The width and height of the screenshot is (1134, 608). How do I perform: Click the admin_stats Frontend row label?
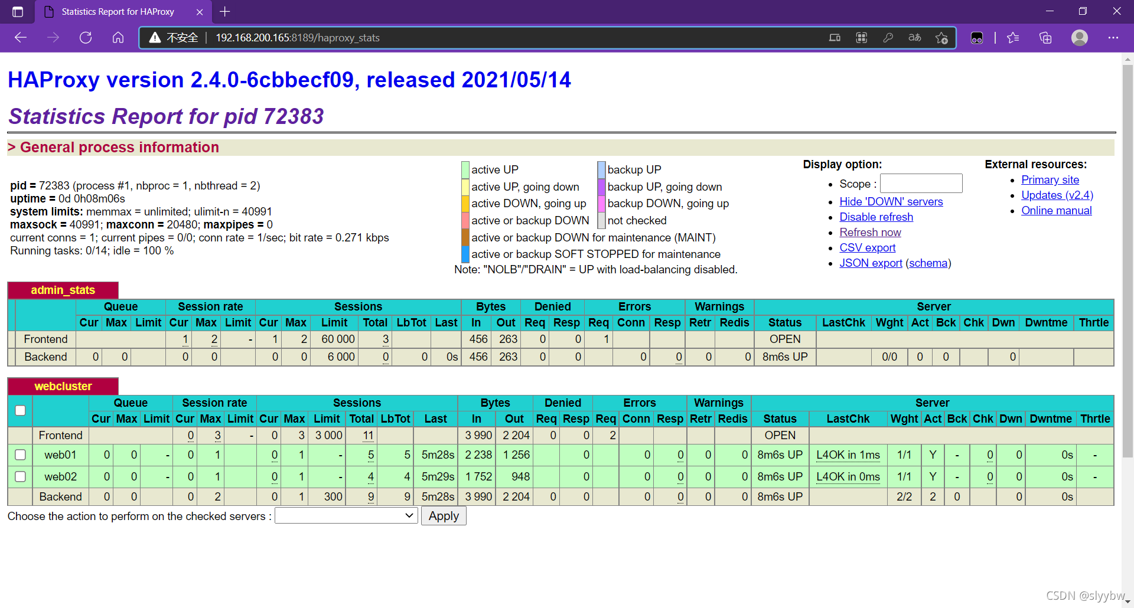click(45, 339)
